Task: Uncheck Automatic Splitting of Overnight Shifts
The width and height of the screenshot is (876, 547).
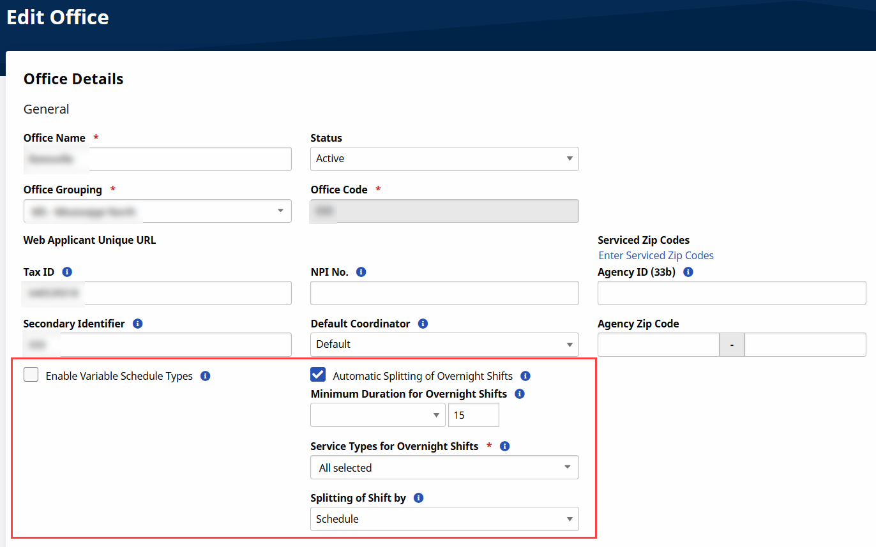Action: 318,375
